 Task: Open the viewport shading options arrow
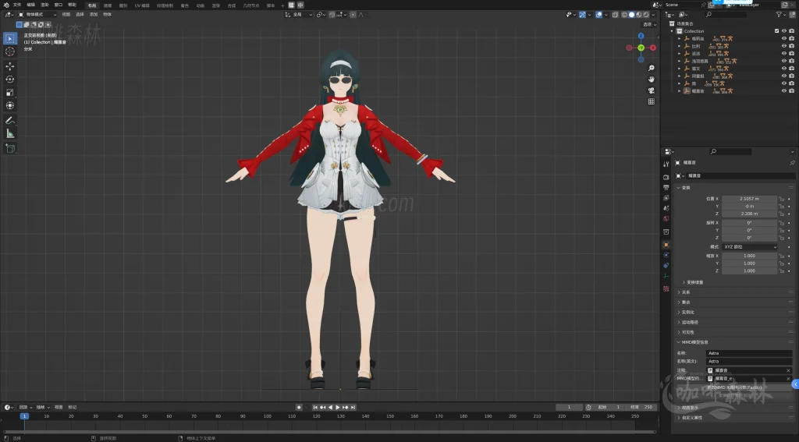pos(653,14)
